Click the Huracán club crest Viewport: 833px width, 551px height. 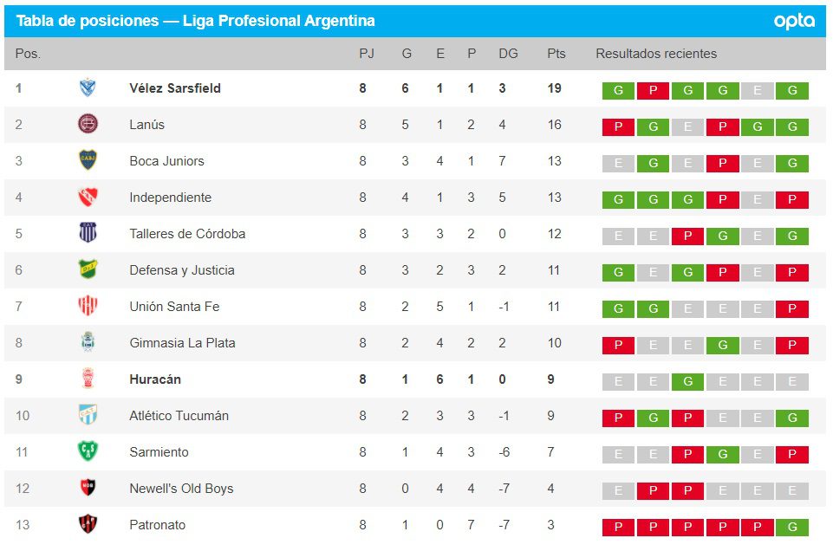[88, 379]
